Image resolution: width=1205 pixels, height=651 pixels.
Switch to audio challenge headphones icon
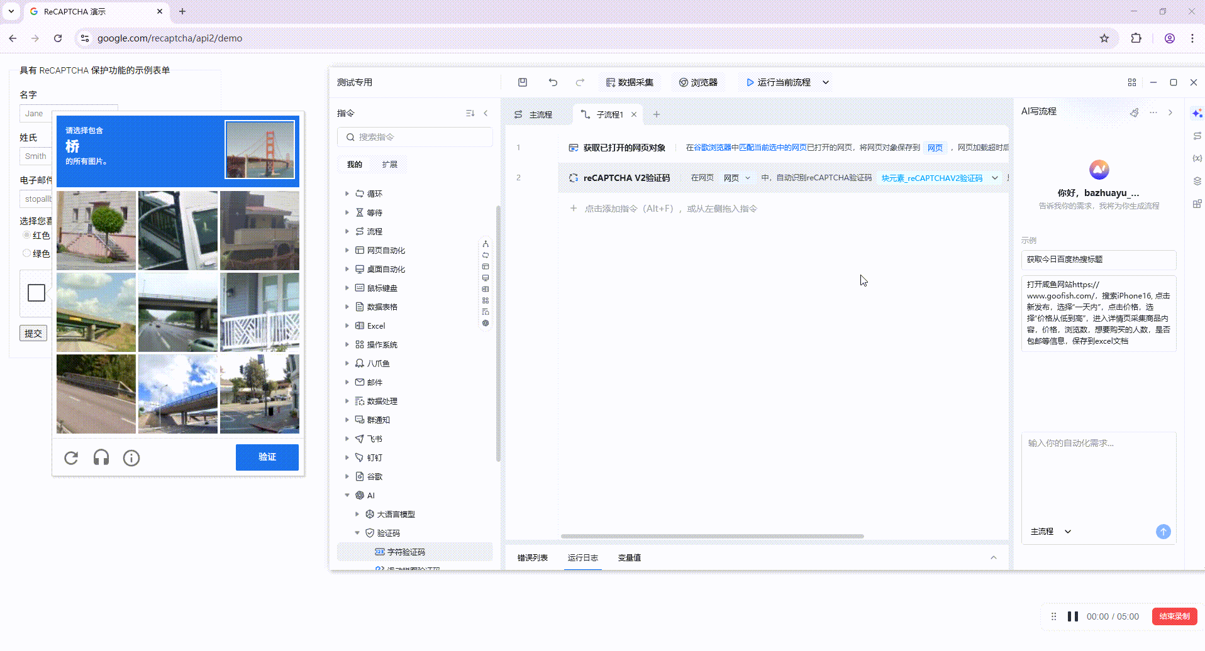[x=101, y=458]
